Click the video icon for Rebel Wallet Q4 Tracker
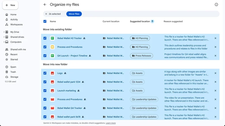The width and height of the screenshot is (225, 126). pos(52,108)
